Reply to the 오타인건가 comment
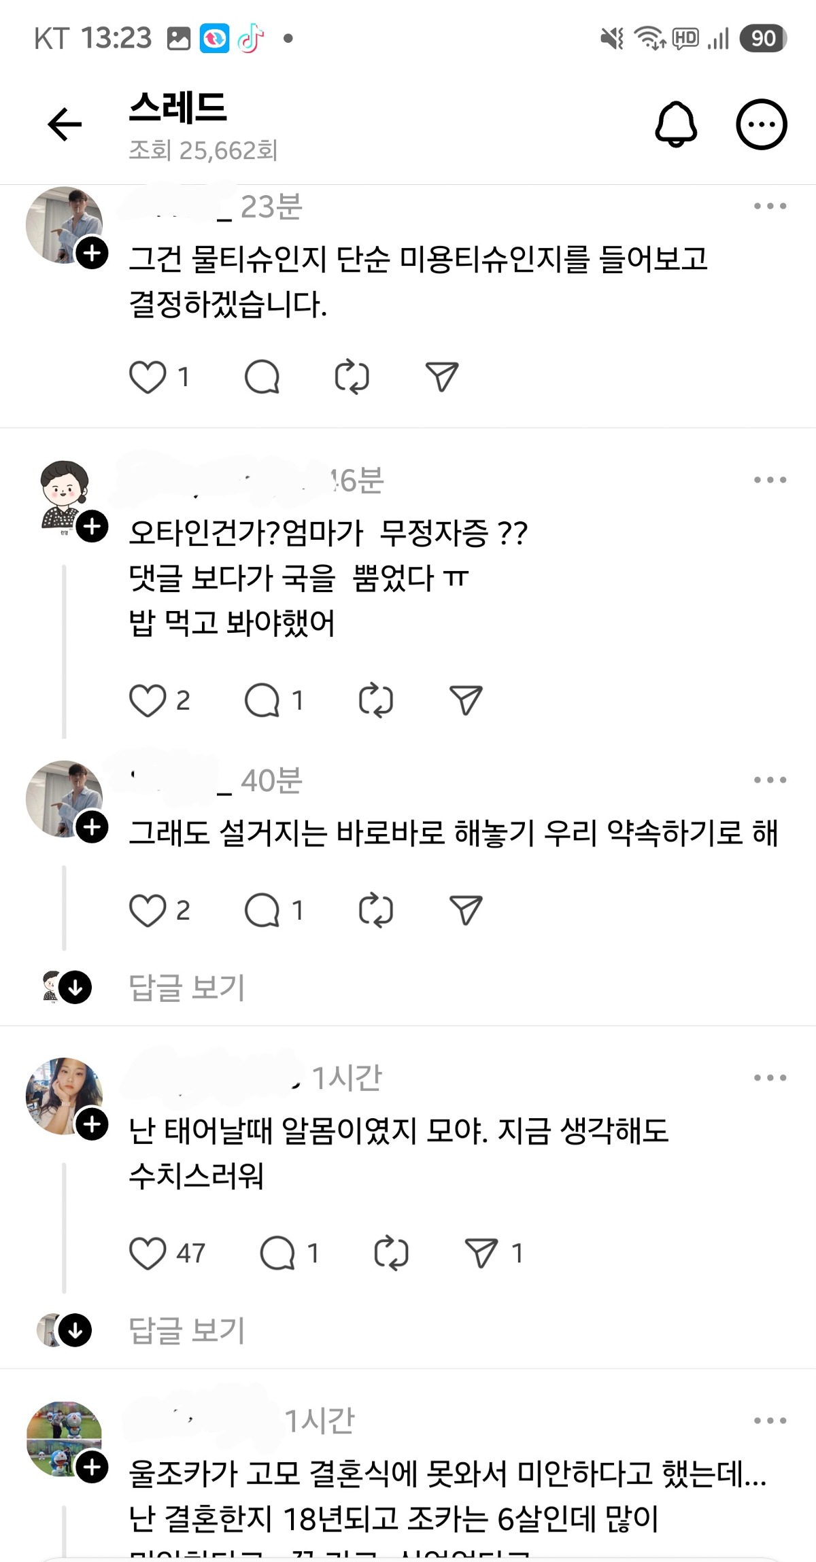The image size is (816, 1562). pyautogui.click(x=262, y=701)
